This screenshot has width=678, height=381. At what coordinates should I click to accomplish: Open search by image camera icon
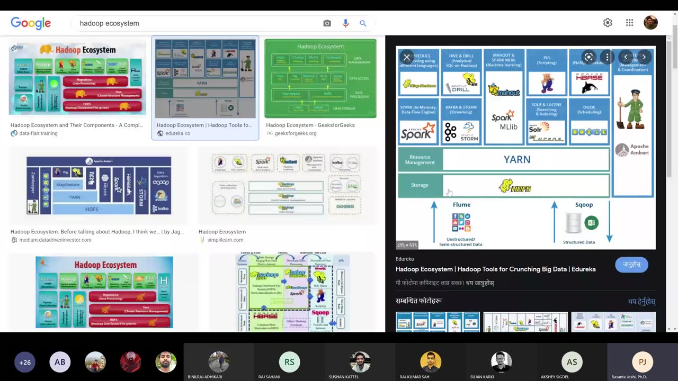[x=327, y=23]
